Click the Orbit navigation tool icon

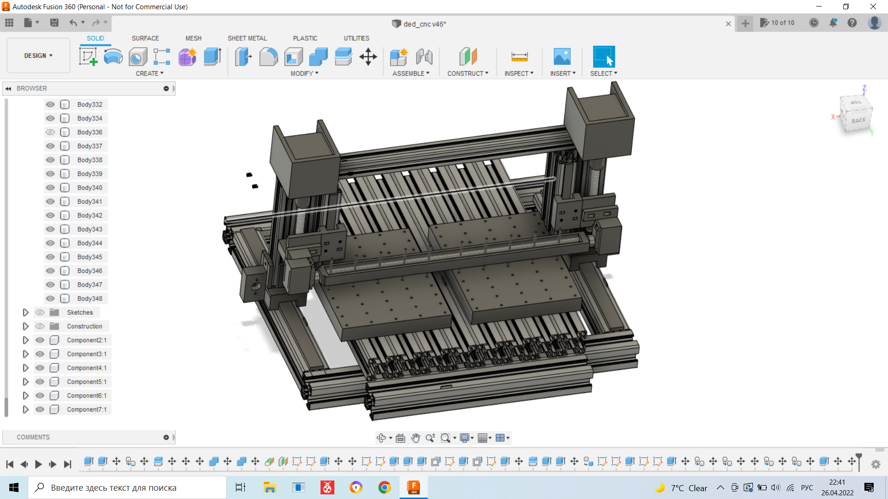pos(381,438)
